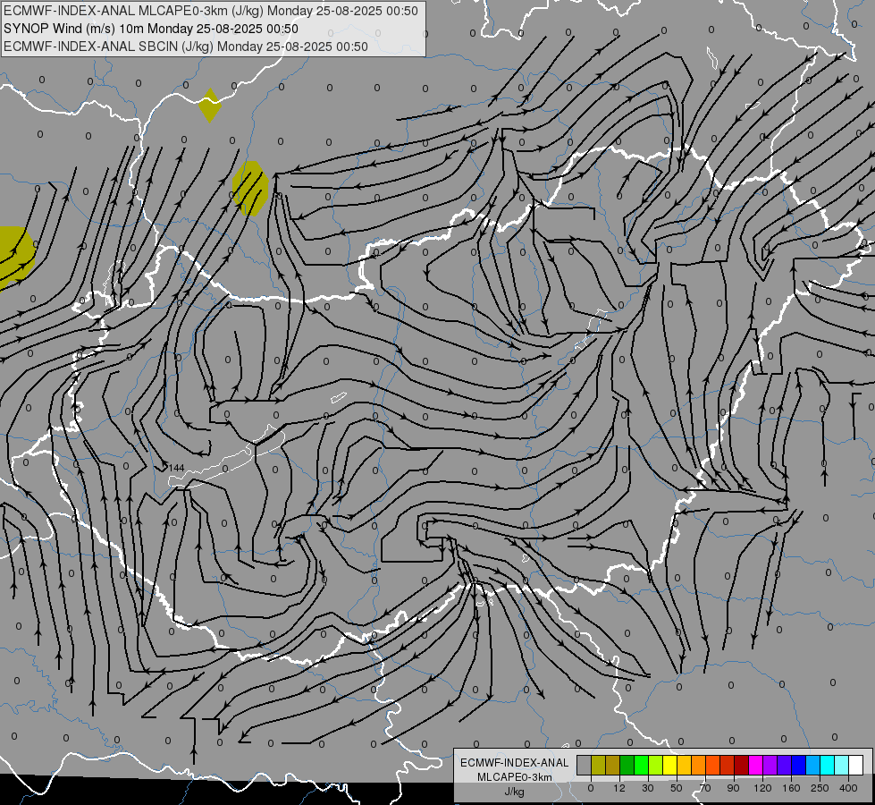The image size is (875, 805).
Task: Click the olive-yellow swatch in the legend
Action: [x=598, y=765]
